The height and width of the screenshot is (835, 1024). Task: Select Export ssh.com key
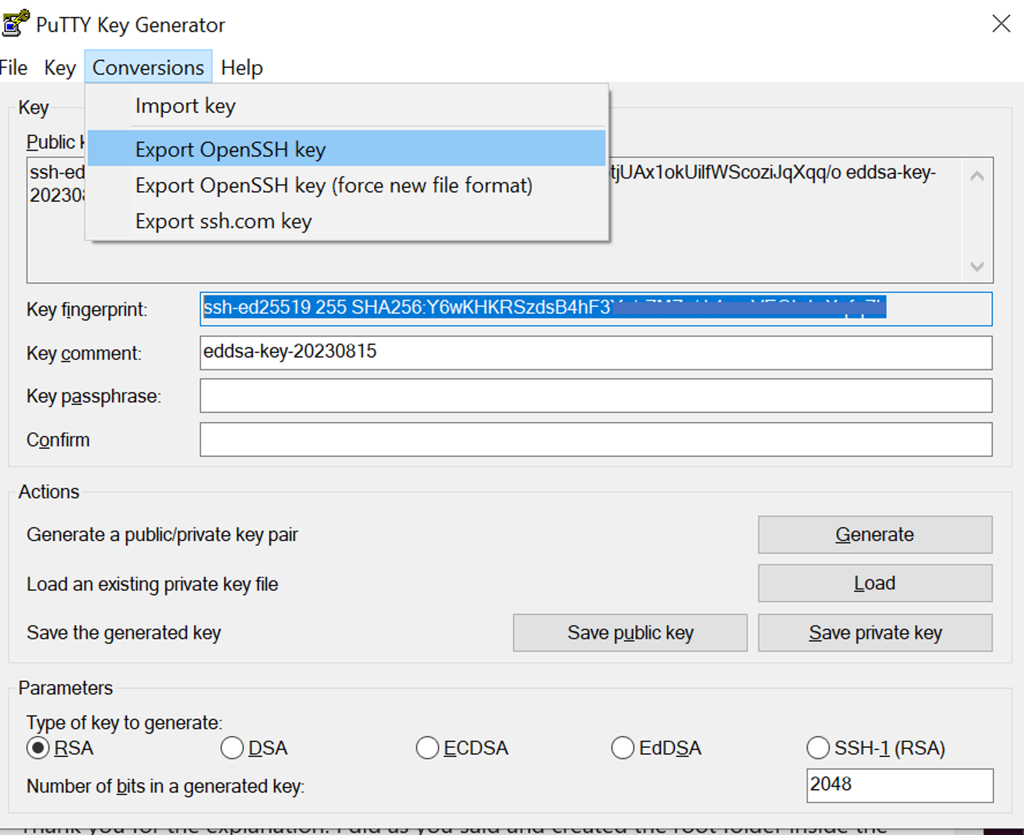point(224,221)
